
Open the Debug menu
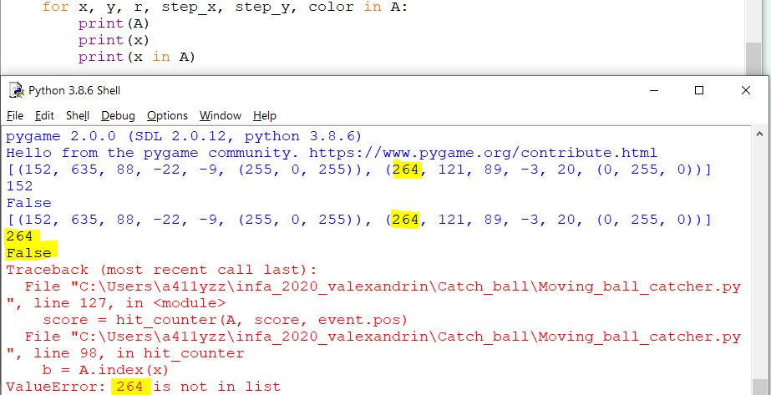tap(118, 115)
